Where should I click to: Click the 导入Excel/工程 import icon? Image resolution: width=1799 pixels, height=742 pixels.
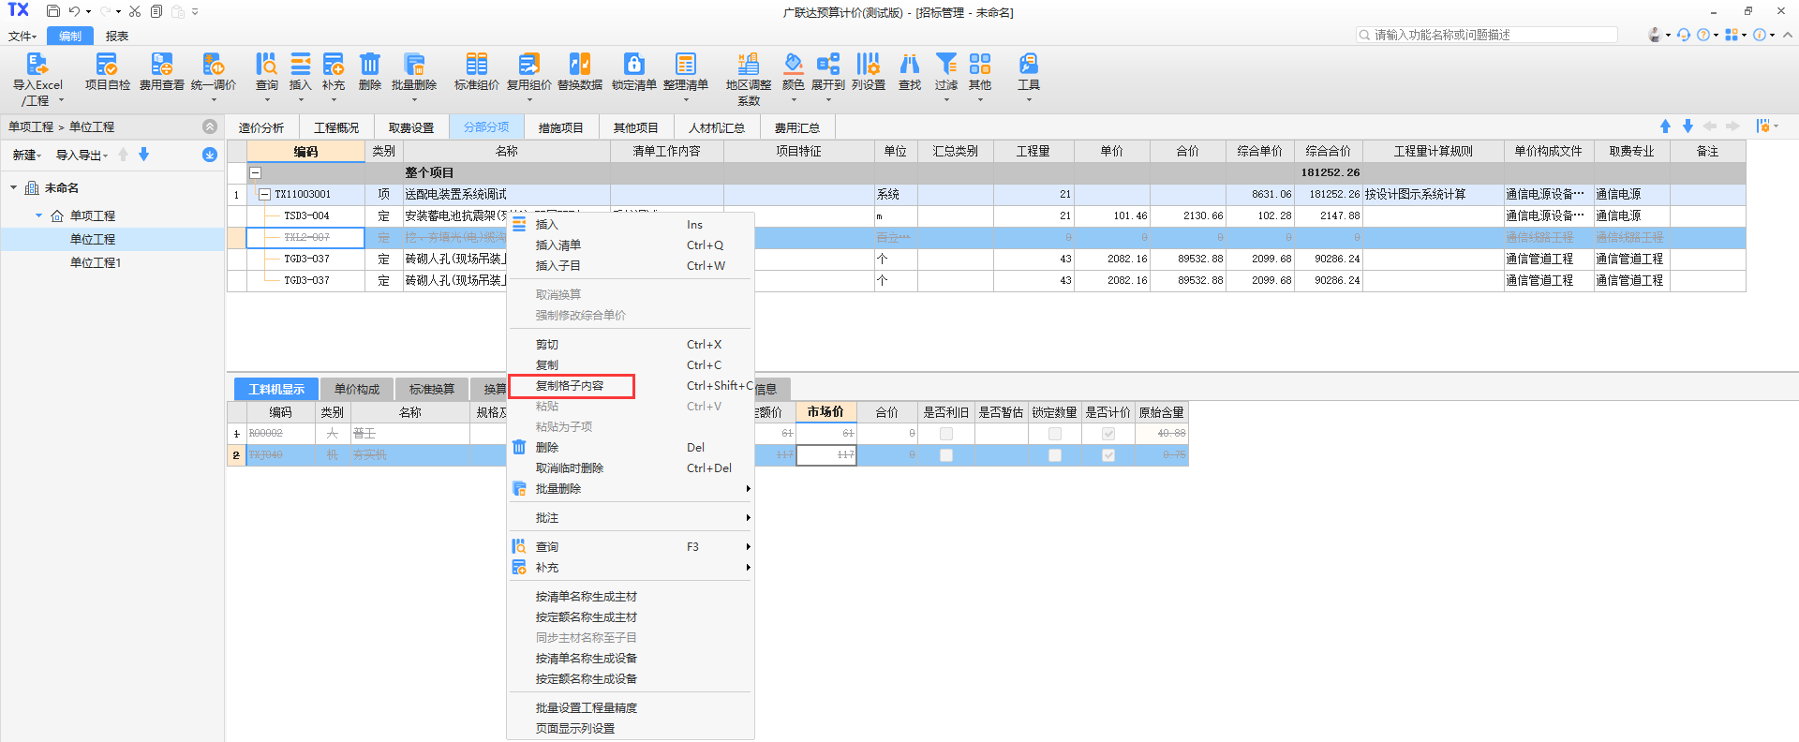pos(37,65)
